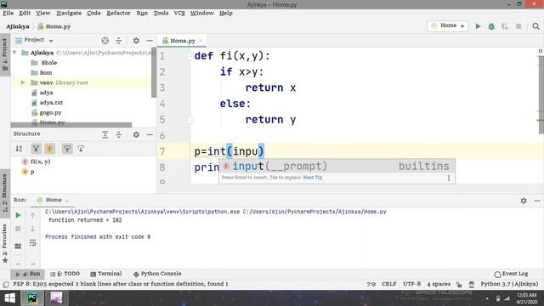Toggle show inherited members in Structure toolbar
The image size is (544, 306).
[36, 149]
